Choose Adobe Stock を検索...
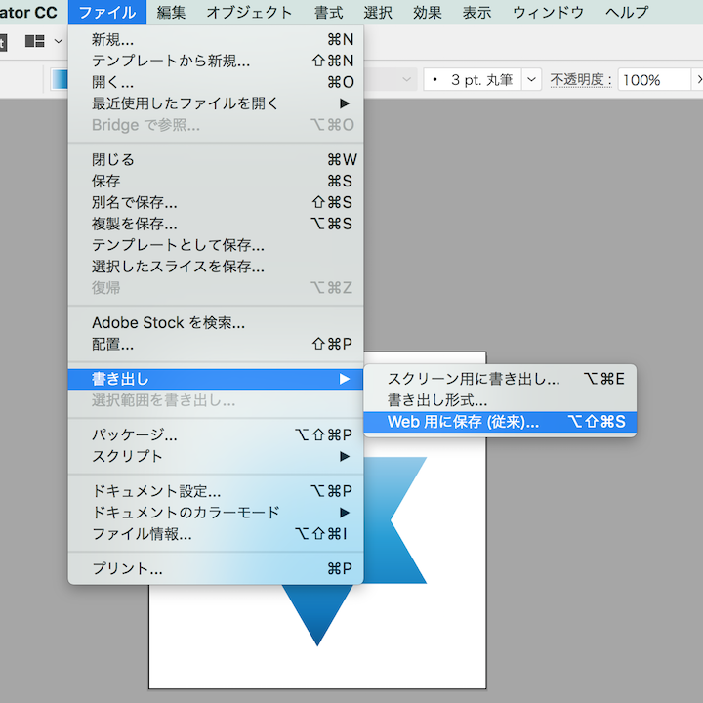This screenshot has width=703, height=703. [216, 323]
